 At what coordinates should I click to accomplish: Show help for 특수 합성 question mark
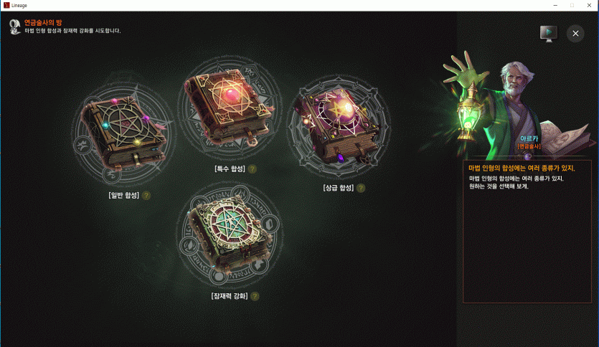click(252, 169)
